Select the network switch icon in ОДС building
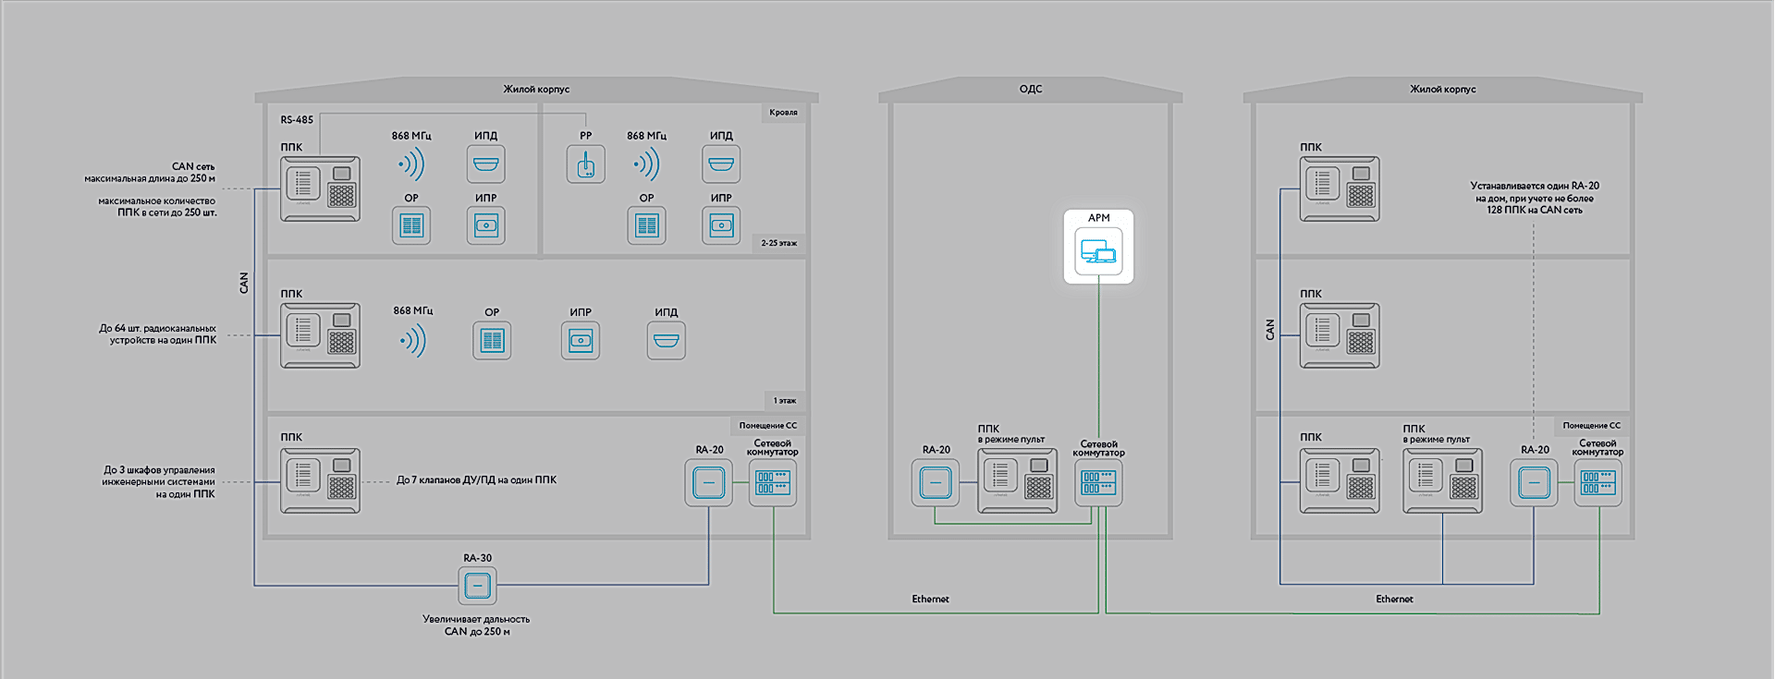 (x=1098, y=482)
